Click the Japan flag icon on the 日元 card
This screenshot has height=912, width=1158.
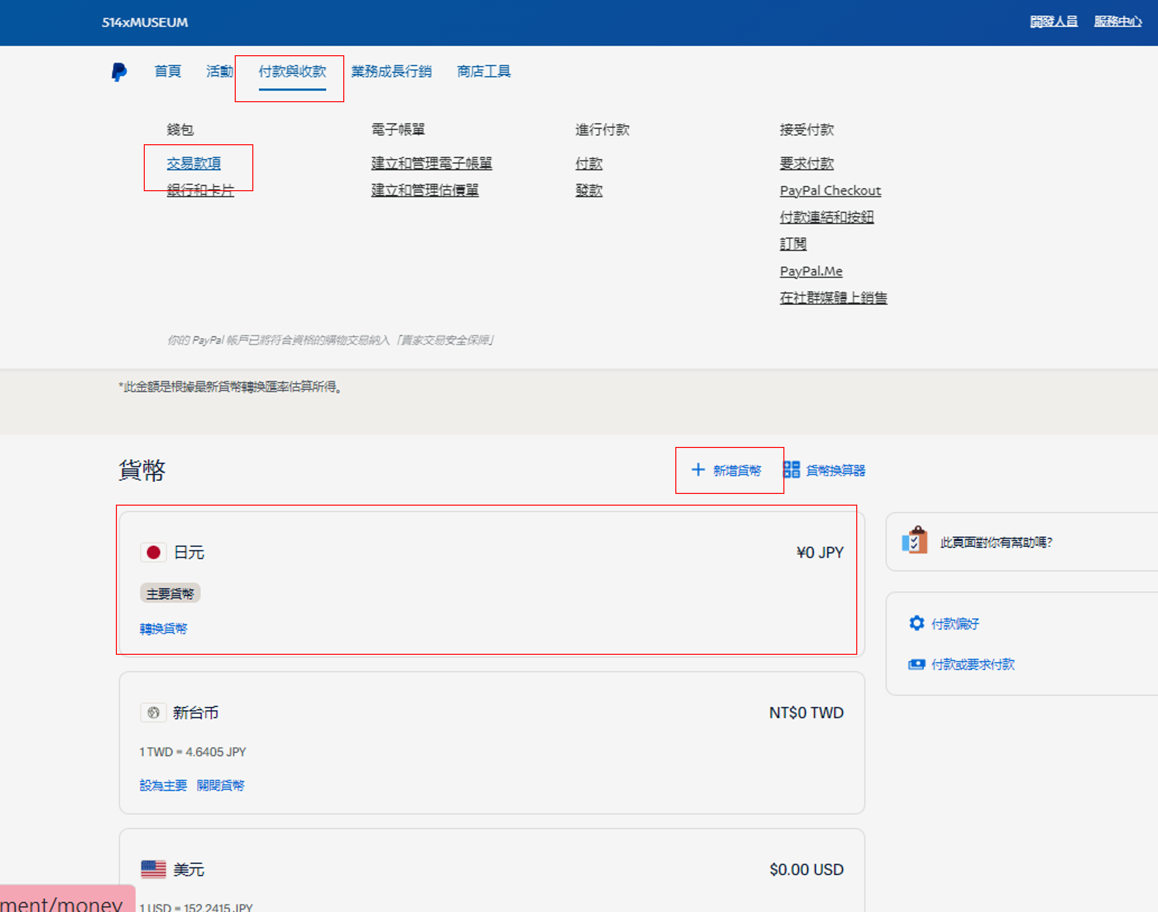tap(154, 553)
